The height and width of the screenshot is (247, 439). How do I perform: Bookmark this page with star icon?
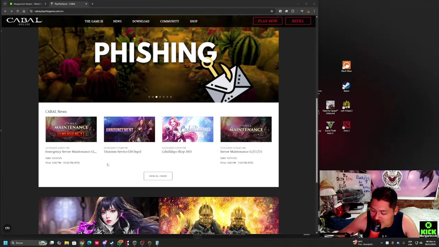pos(272,11)
